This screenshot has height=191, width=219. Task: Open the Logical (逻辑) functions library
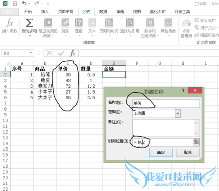click(x=79, y=28)
